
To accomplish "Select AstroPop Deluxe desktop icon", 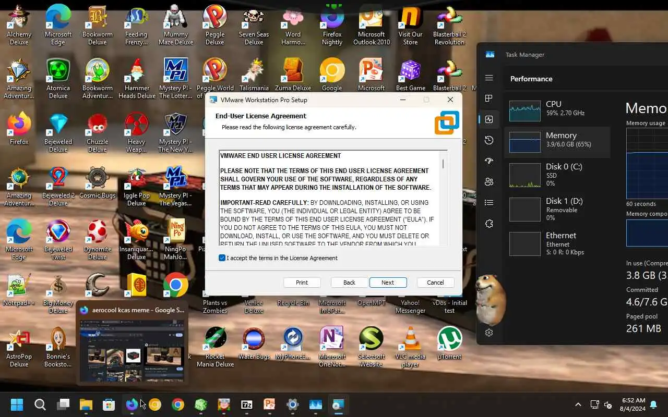I will pos(19,347).
